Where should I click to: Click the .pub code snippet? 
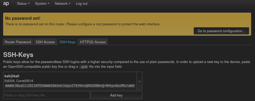click(84, 67)
